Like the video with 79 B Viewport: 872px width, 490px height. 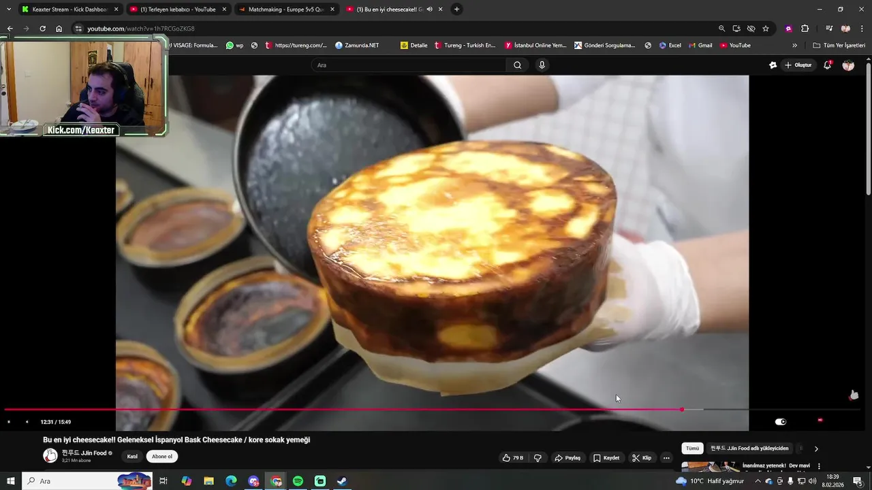(512, 458)
